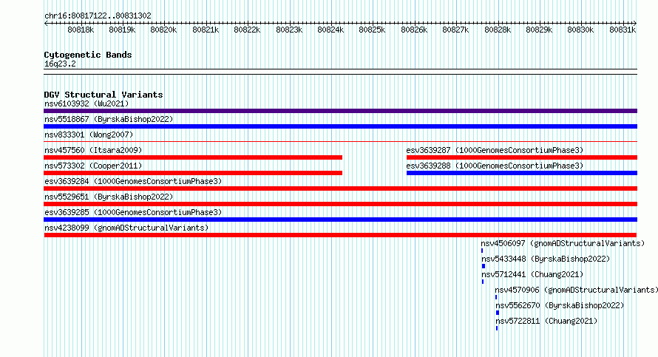This screenshot has height=357, width=658.
Task: Click the 80819k ruler tick label
Action: tap(122, 30)
